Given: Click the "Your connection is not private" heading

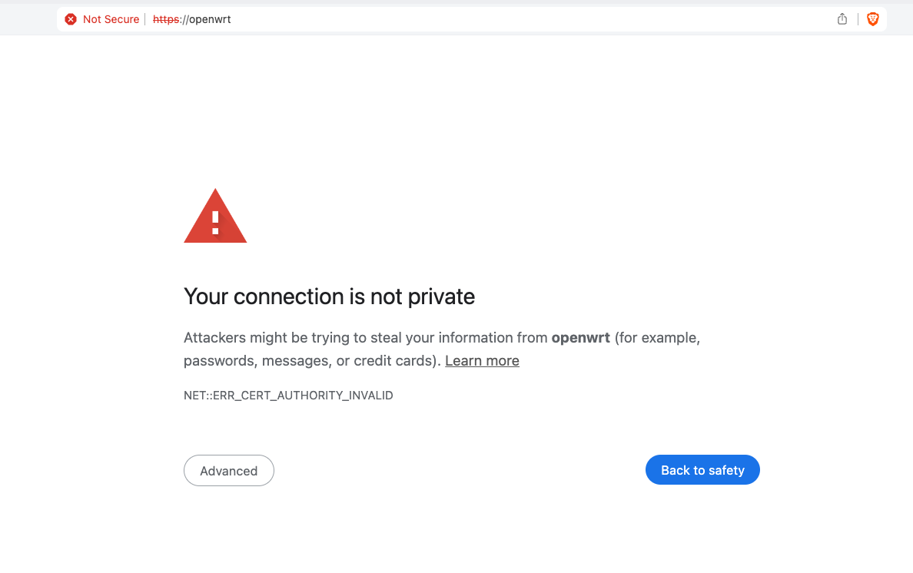Looking at the screenshot, I should click(x=329, y=296).
